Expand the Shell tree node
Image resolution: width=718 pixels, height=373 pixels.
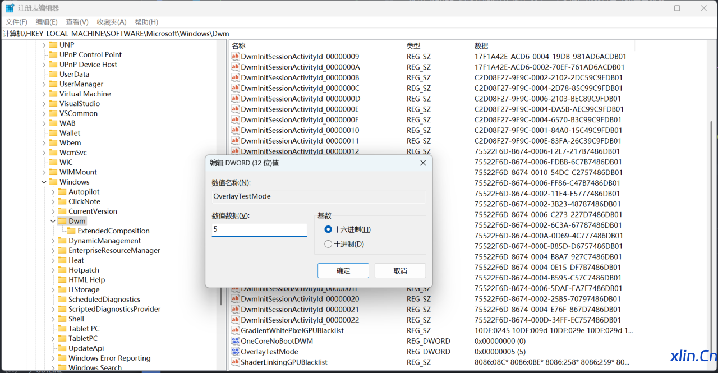pos(53,319)
